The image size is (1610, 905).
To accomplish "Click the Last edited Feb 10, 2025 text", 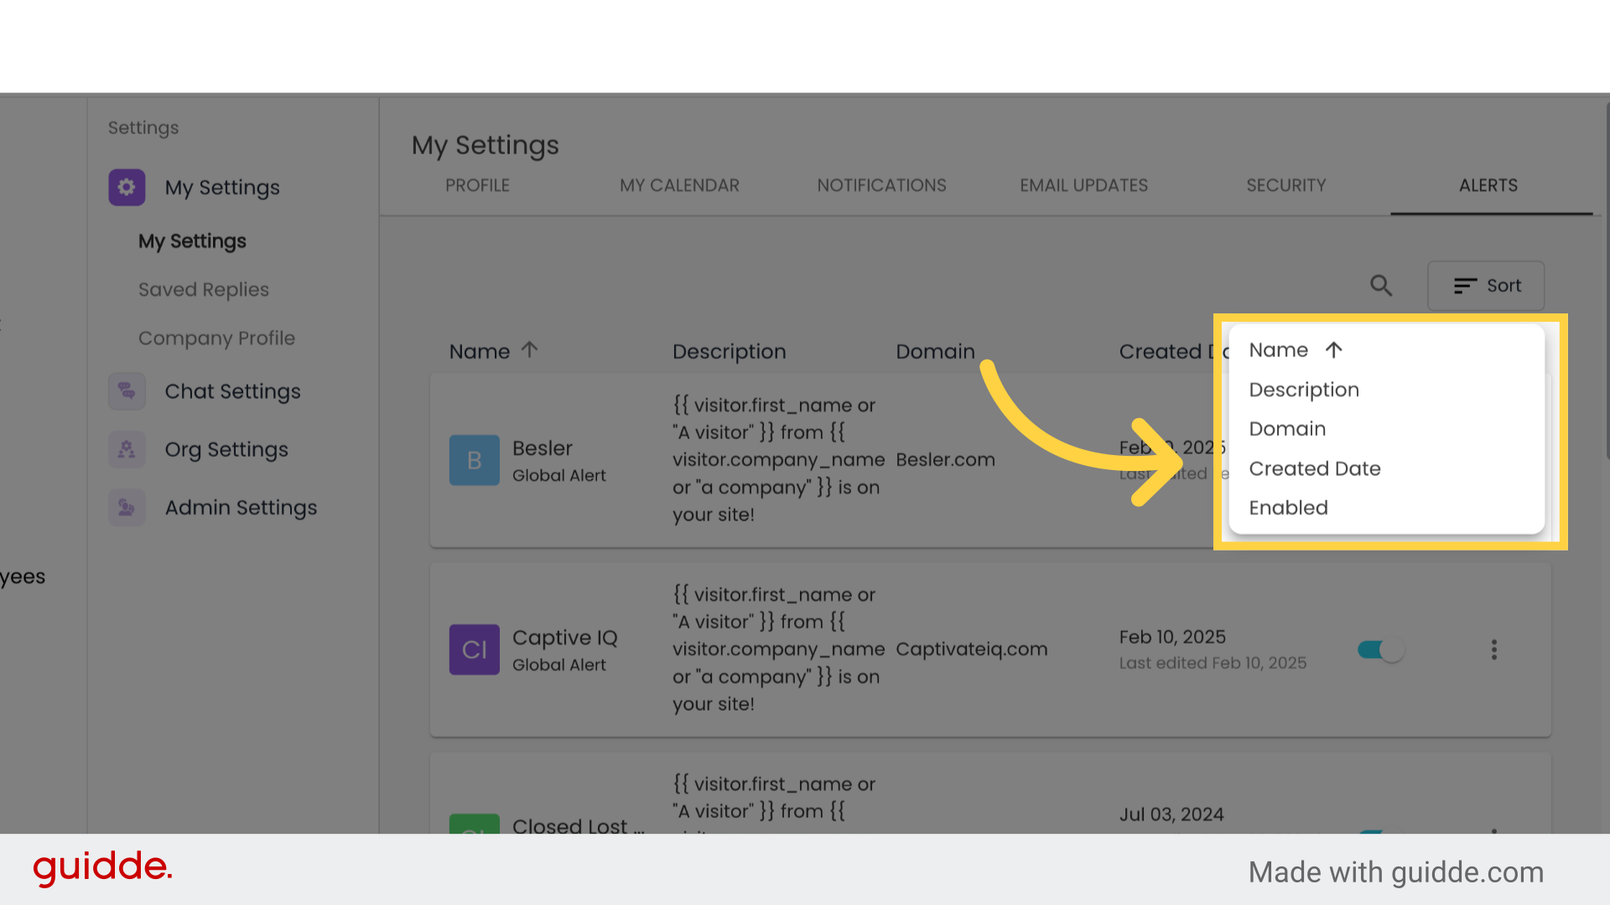I will (1213, 663).
